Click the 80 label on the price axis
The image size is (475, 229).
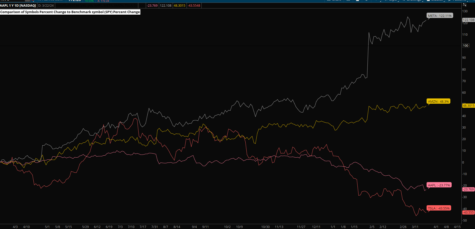click(x=464, y=69)
